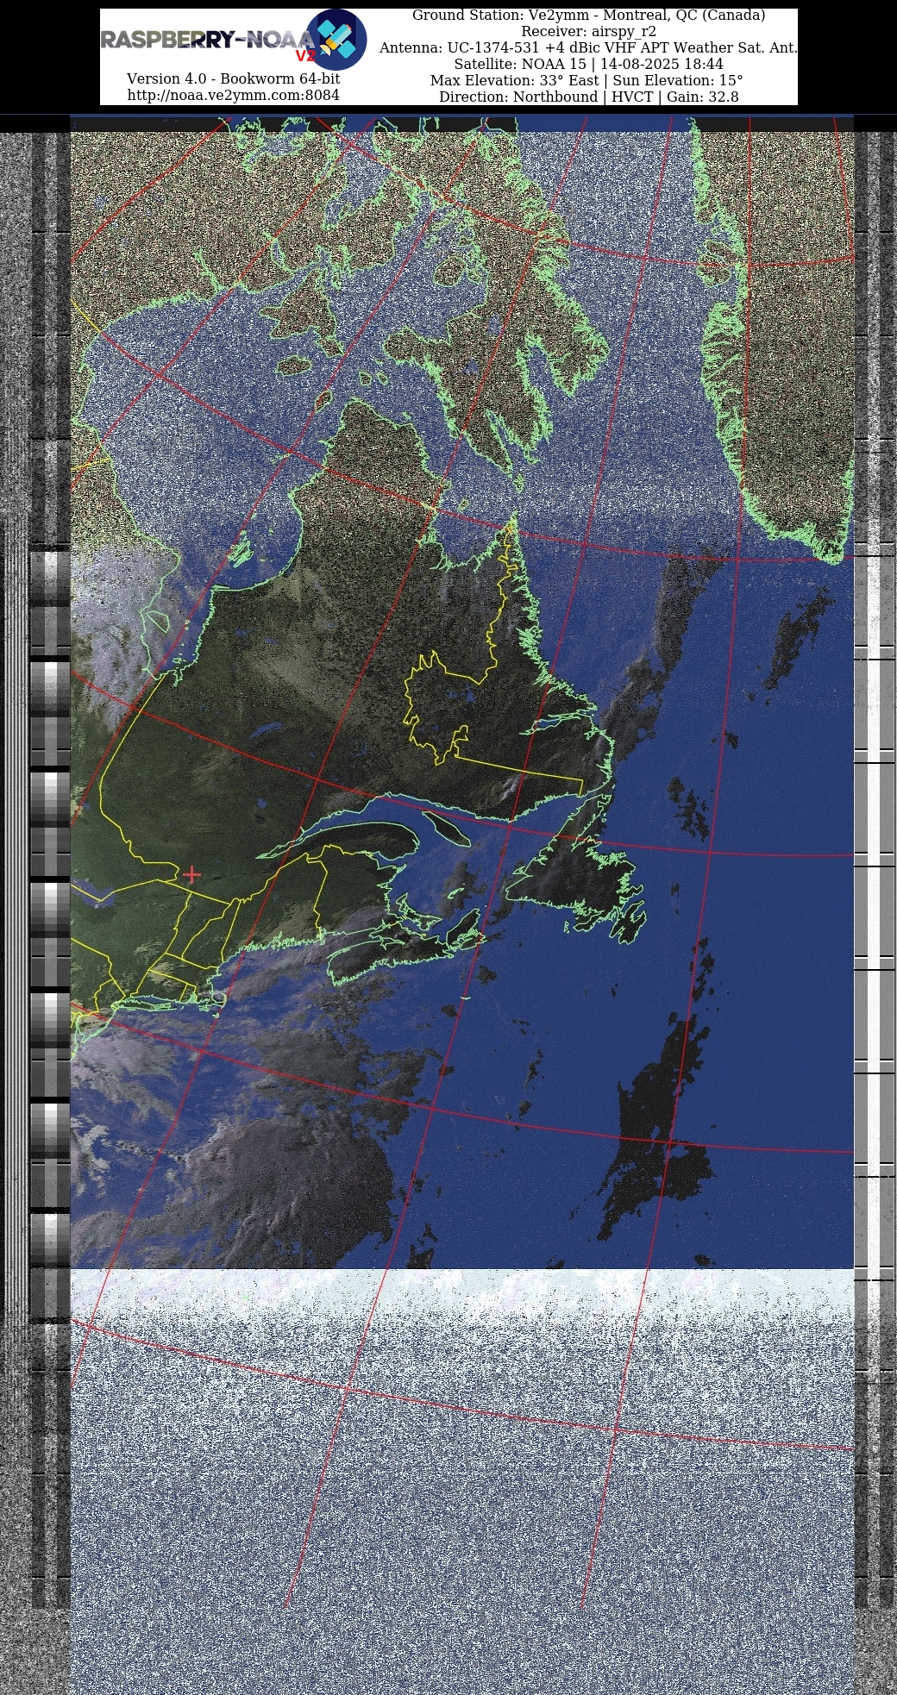Viewport: 897px width, 1695px height.
Task: Click the Max Elevation and Sun Elevation line
Action: 587,80
